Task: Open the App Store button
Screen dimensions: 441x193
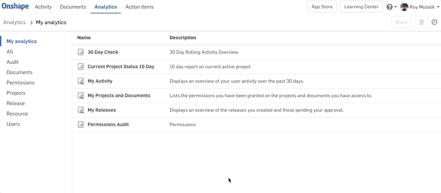Action: pyautogui.click(x=322, y=7)
